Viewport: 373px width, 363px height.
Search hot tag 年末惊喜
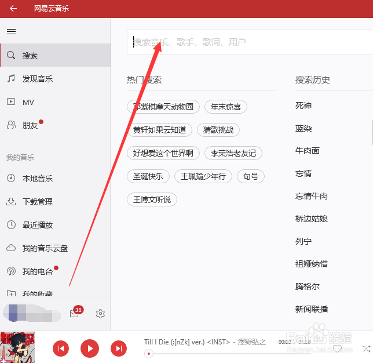[x=226, y=107]
